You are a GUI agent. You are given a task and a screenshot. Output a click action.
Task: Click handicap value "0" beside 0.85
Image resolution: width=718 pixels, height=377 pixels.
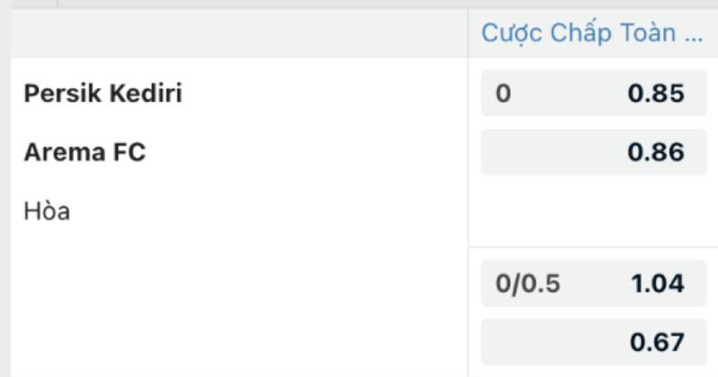(503, 93)
